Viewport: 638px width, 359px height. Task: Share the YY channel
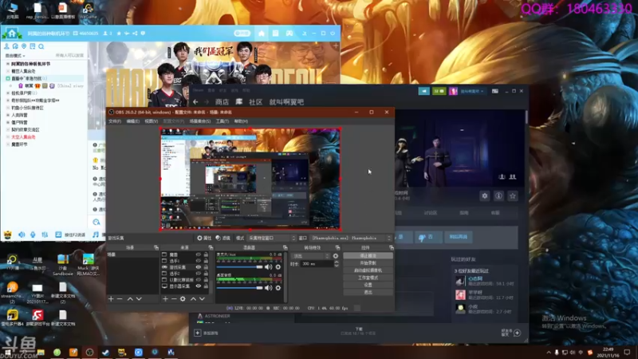(x=135, y=34)
